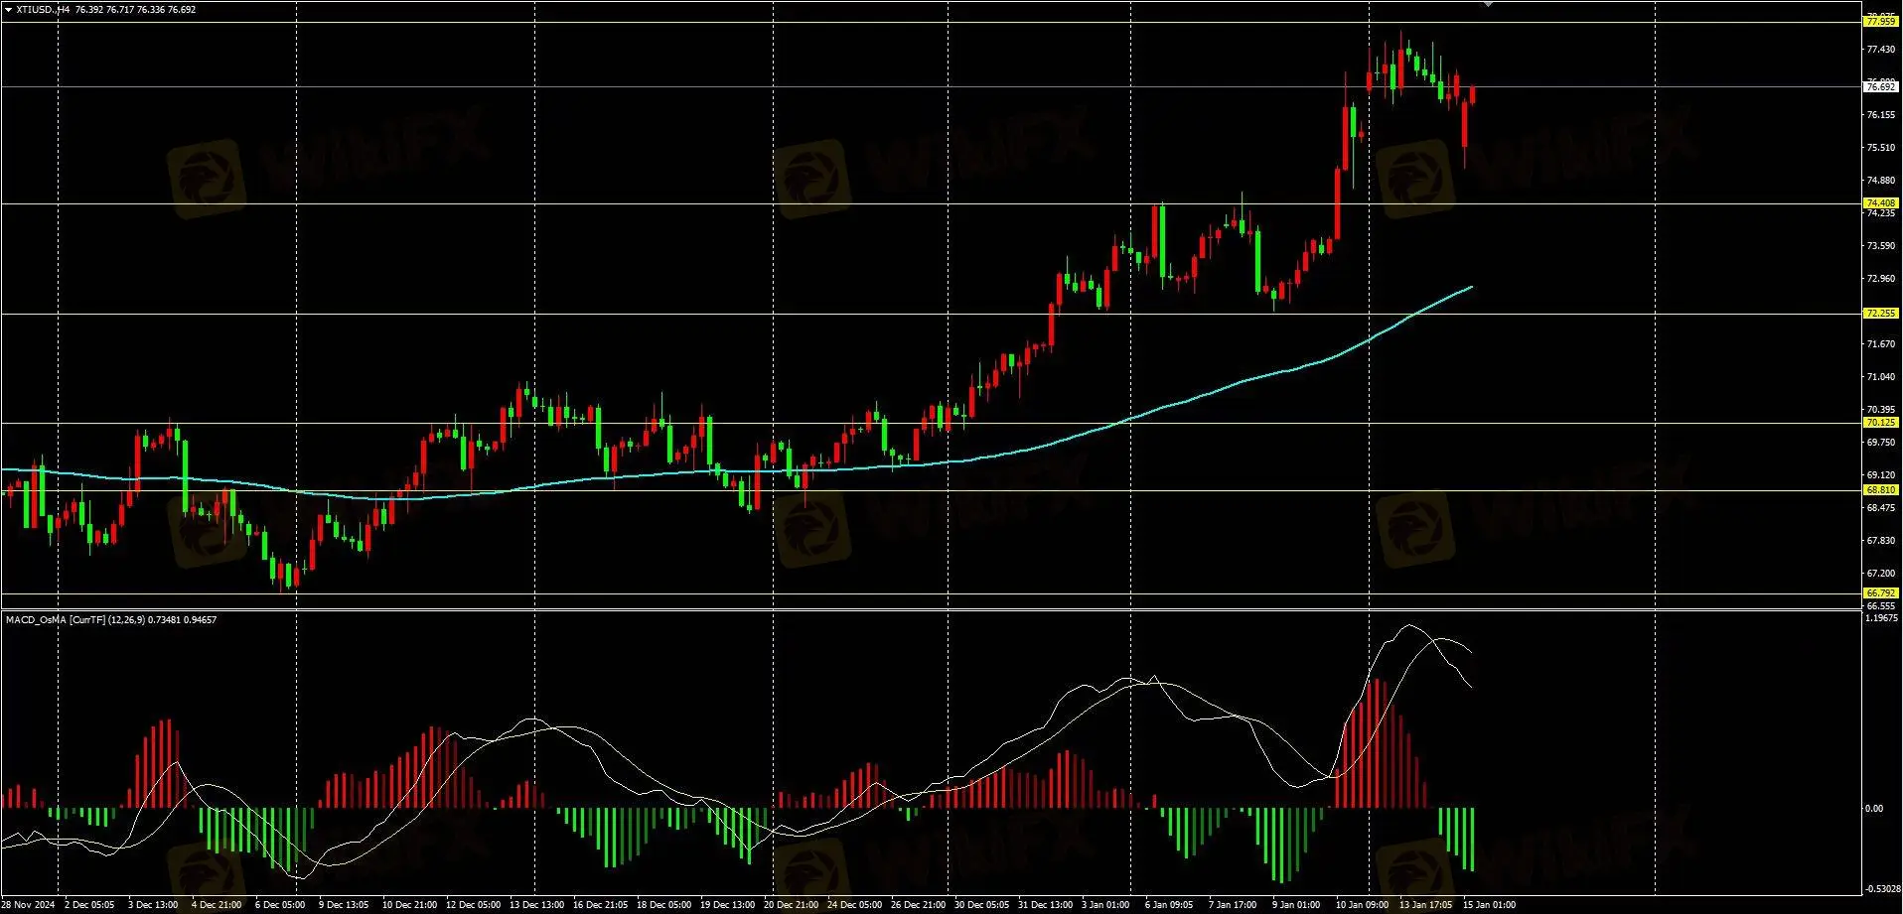Click the chart shift triangle marker at top
Viewport: 1903px width, 914px height.
point(1488,4)
